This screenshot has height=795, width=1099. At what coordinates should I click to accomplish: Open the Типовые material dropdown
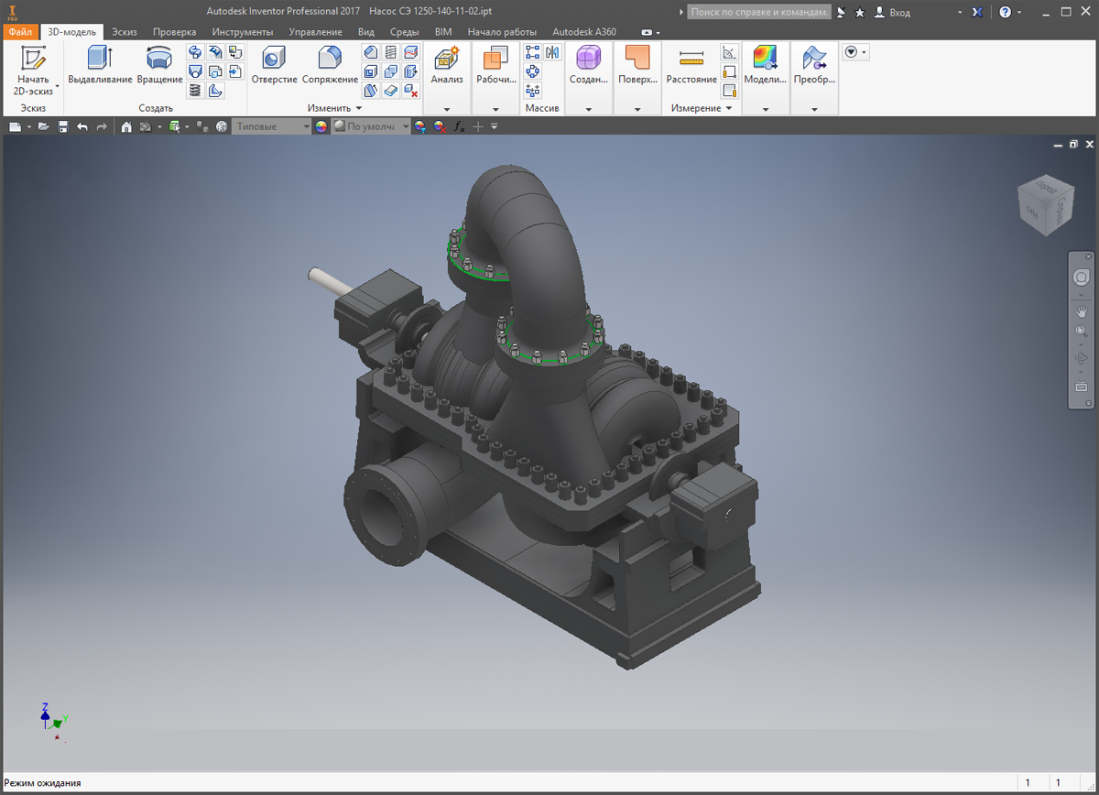pyautogui.click(x=271, y=127)
